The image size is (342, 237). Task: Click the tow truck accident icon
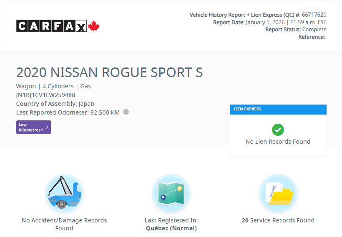click(64, 194)
